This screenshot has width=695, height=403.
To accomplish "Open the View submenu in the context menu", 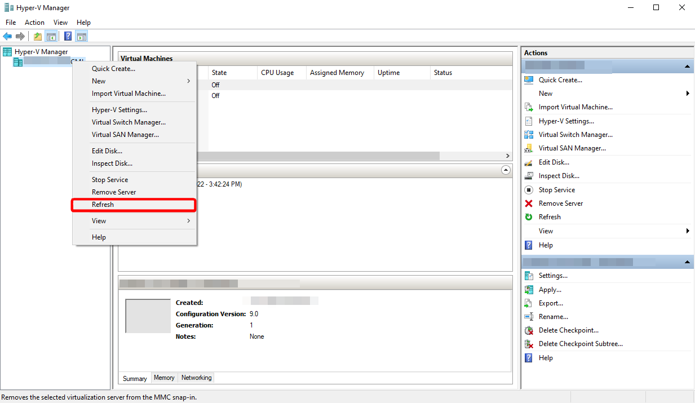I will 135,221.
